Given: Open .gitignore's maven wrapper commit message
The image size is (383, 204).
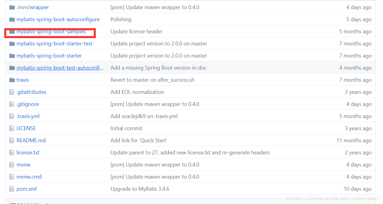Looking at the screenshot, I should 155,104.
